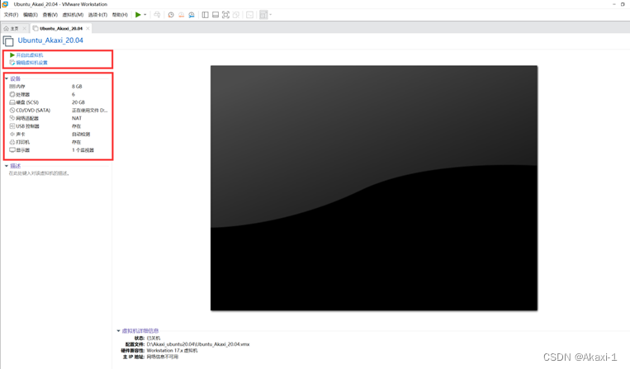The height and width of the screenshot is (369, 630).
Task: Close the 主页 home tab
Action: click(x=25, y=29)
